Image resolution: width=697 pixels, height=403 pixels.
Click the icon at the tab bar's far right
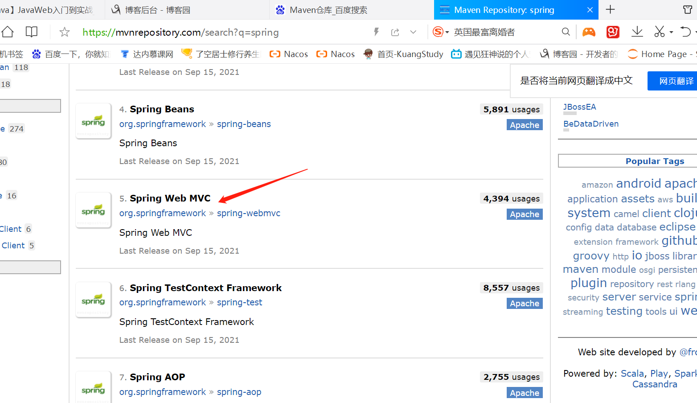click(x=688, y=9)
